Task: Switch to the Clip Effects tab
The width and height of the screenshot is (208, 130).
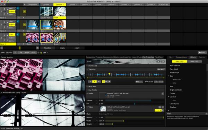Action: (159, 57)
